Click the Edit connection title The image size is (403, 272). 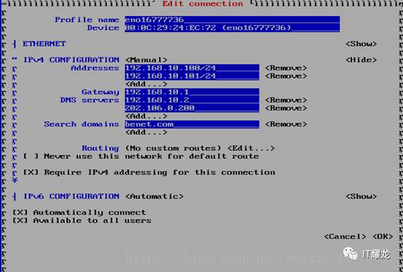203,4
